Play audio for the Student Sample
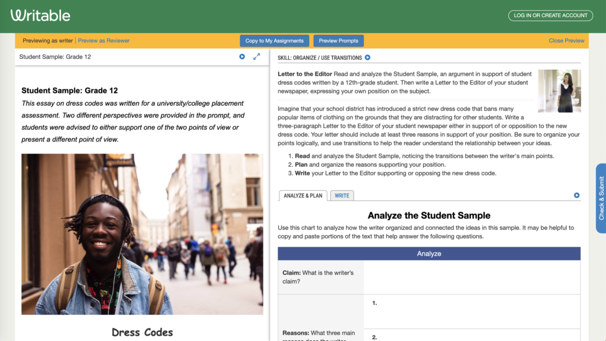The width and height of the screenshot is (606, 341). [x=241, y=56]
